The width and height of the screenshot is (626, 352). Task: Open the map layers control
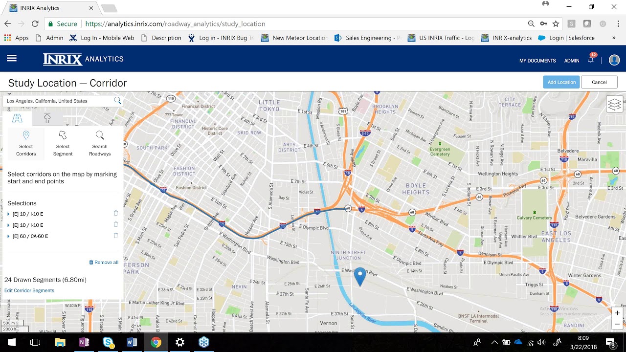615,104
